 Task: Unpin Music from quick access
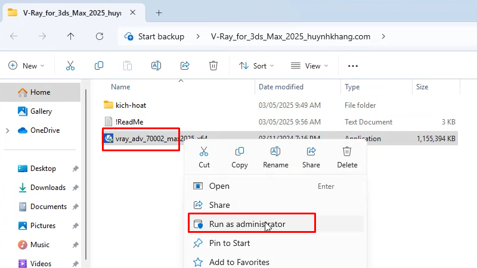tap(76, 245)
